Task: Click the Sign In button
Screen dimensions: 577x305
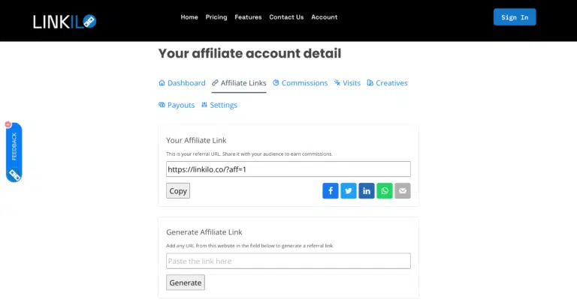Action: click(x=515, y=17)
